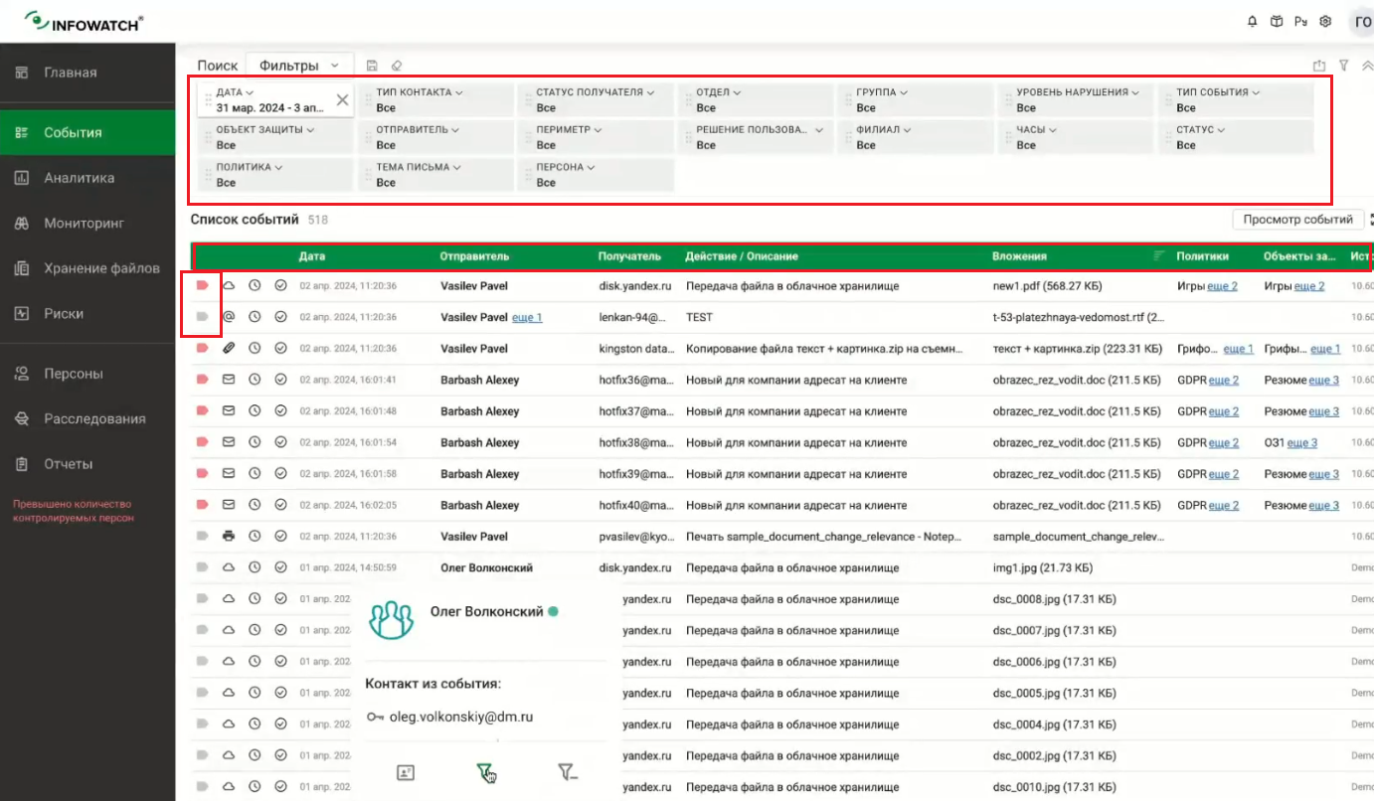
Task: Click the Просмотр событий button
Action: pos(1297,220)
